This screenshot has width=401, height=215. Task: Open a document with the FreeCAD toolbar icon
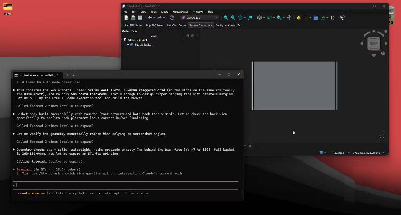133,18
